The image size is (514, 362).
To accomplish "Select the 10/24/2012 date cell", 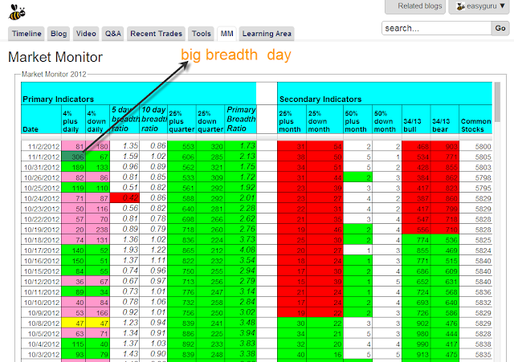I will [x=41, y=198].
